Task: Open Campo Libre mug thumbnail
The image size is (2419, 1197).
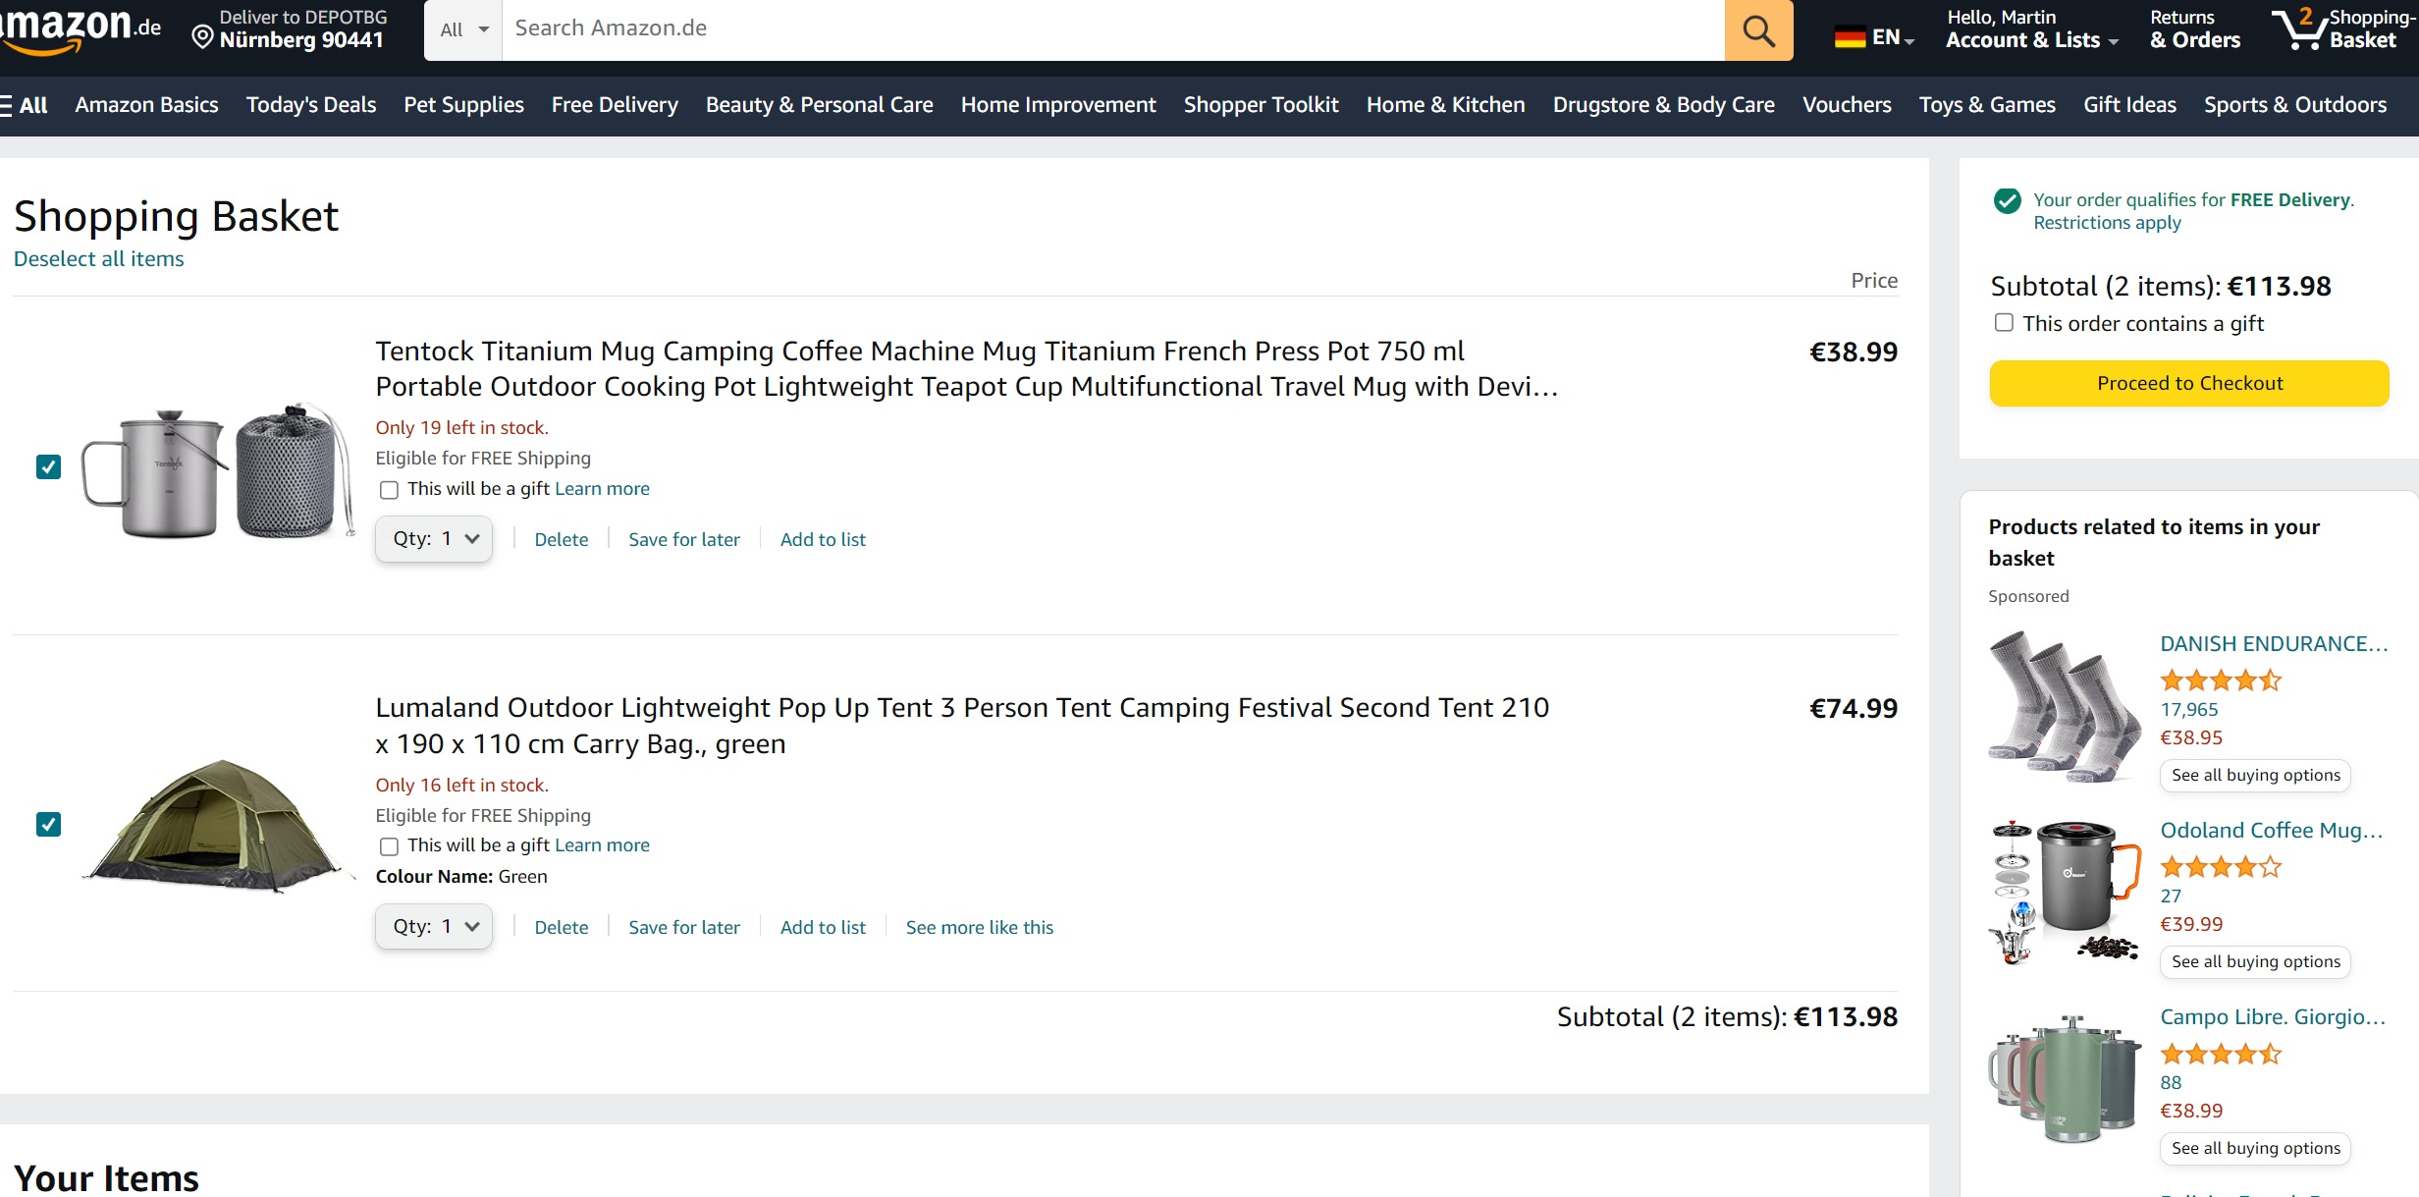Action: [2064, 1078]
